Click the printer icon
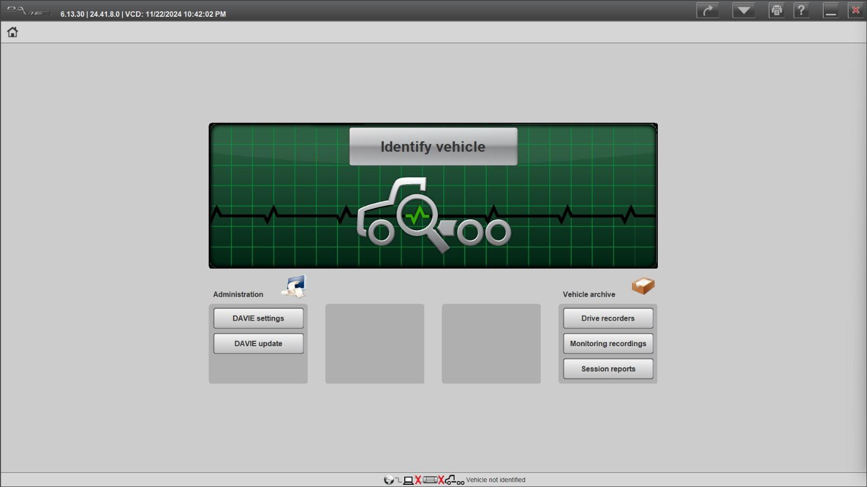The image size is (867, 487). click(777, 10)
